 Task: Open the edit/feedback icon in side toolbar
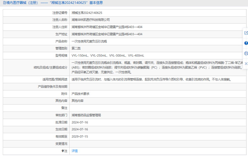pos(246,33)
